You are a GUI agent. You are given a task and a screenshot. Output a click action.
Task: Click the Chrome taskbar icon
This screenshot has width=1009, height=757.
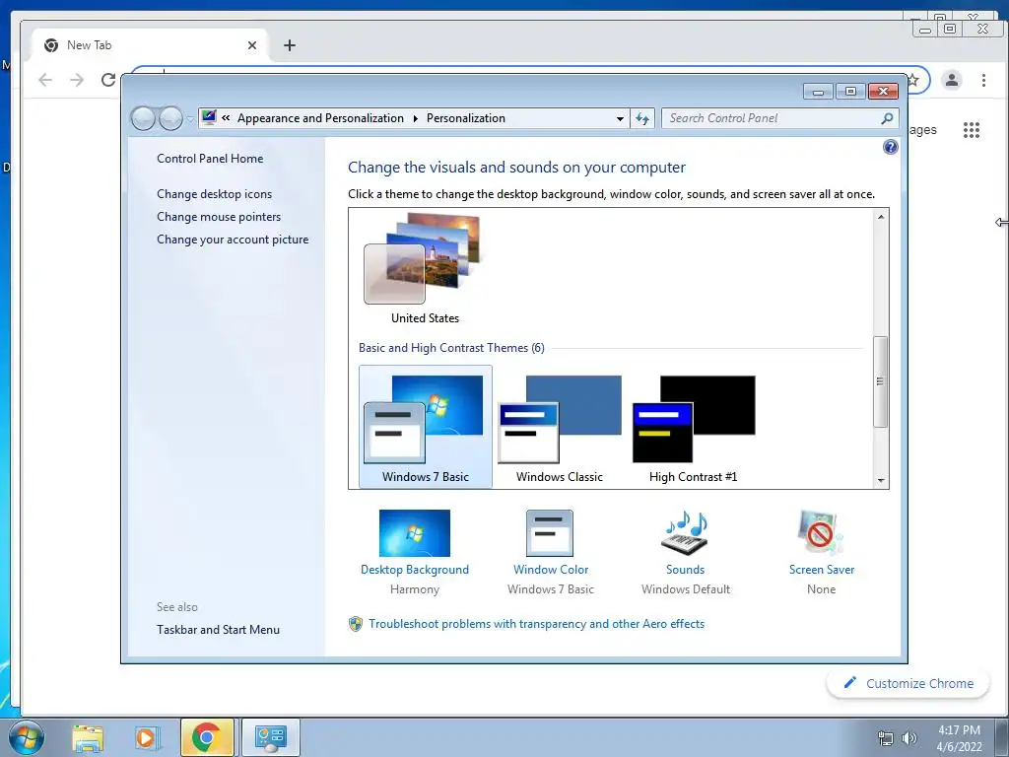(207, 737)
